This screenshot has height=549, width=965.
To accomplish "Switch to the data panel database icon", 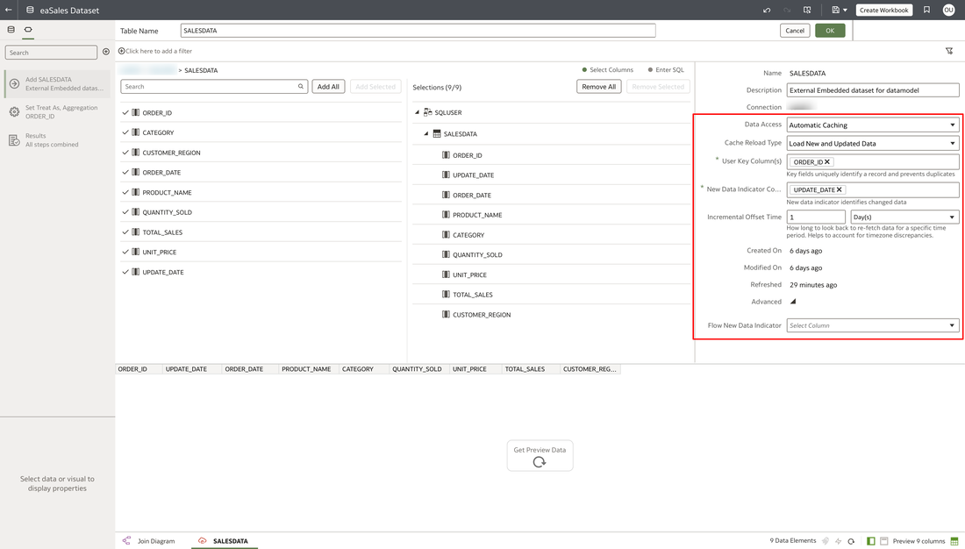I will [11, 30].
